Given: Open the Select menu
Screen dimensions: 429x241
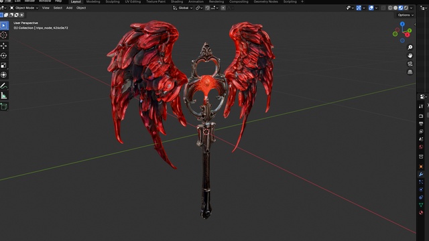Looking at the screenshot, I should [x=58, y=8].
